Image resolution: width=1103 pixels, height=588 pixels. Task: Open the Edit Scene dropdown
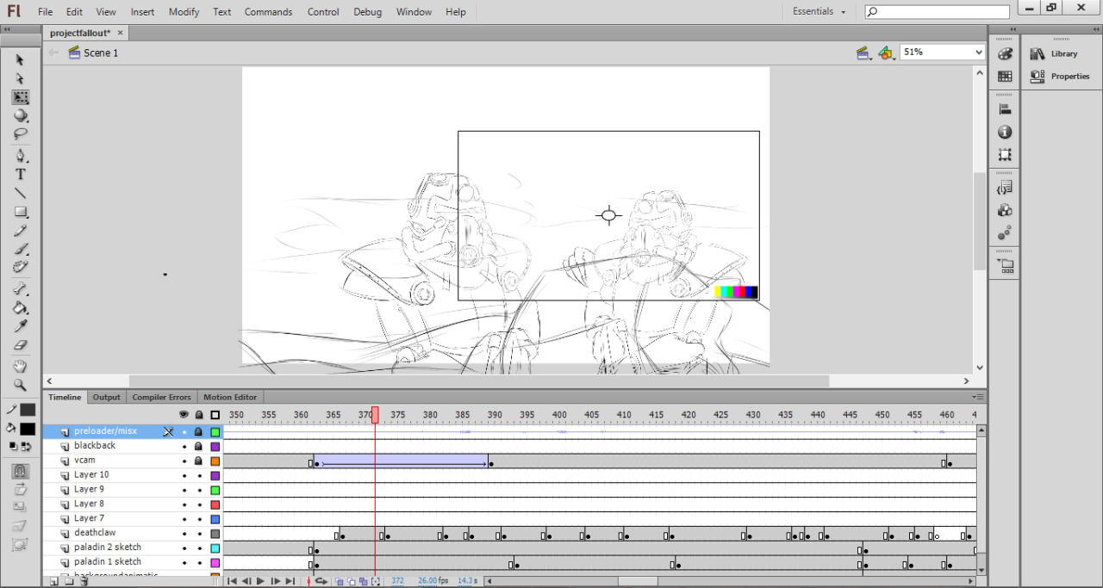[863, 53]
